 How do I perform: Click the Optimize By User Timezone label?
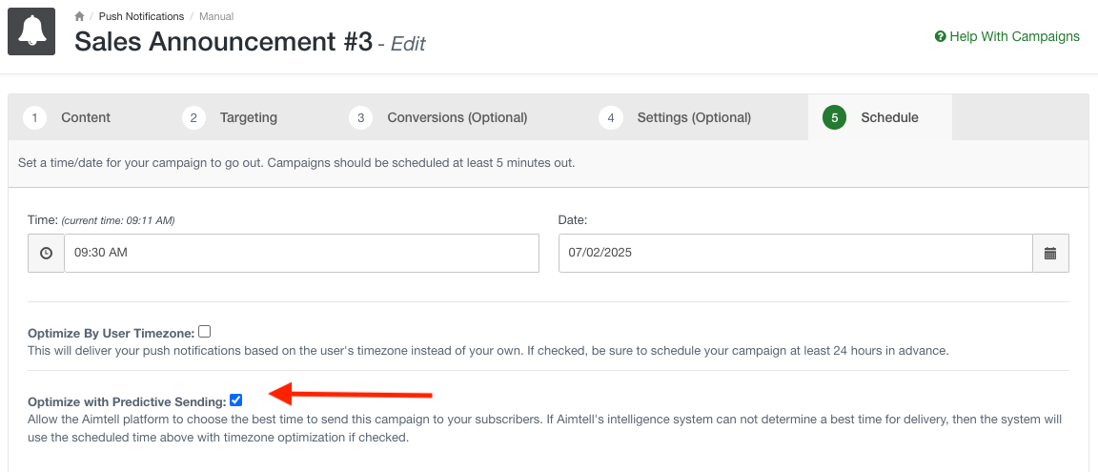(x=112, y=334)
